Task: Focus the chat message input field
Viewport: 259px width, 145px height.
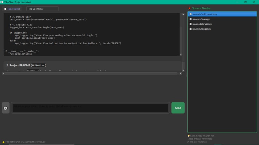Action: click(90, 108)
